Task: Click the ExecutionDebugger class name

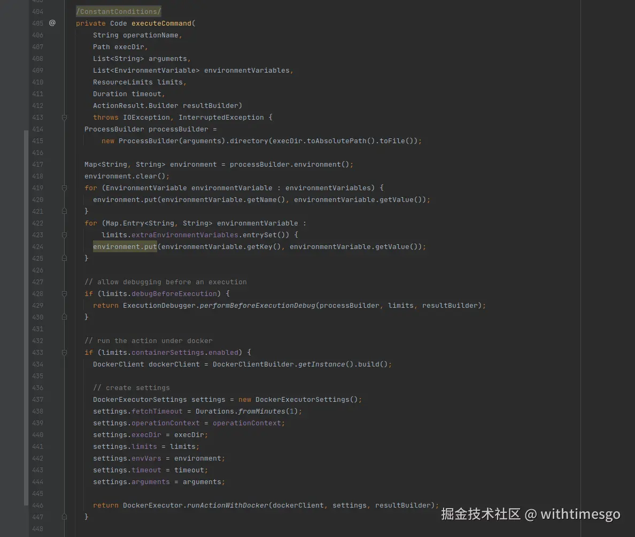Action: 159,305
